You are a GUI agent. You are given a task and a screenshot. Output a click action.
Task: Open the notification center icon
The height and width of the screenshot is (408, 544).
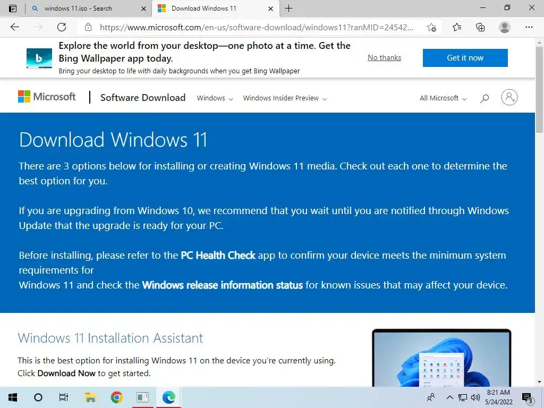528,397
